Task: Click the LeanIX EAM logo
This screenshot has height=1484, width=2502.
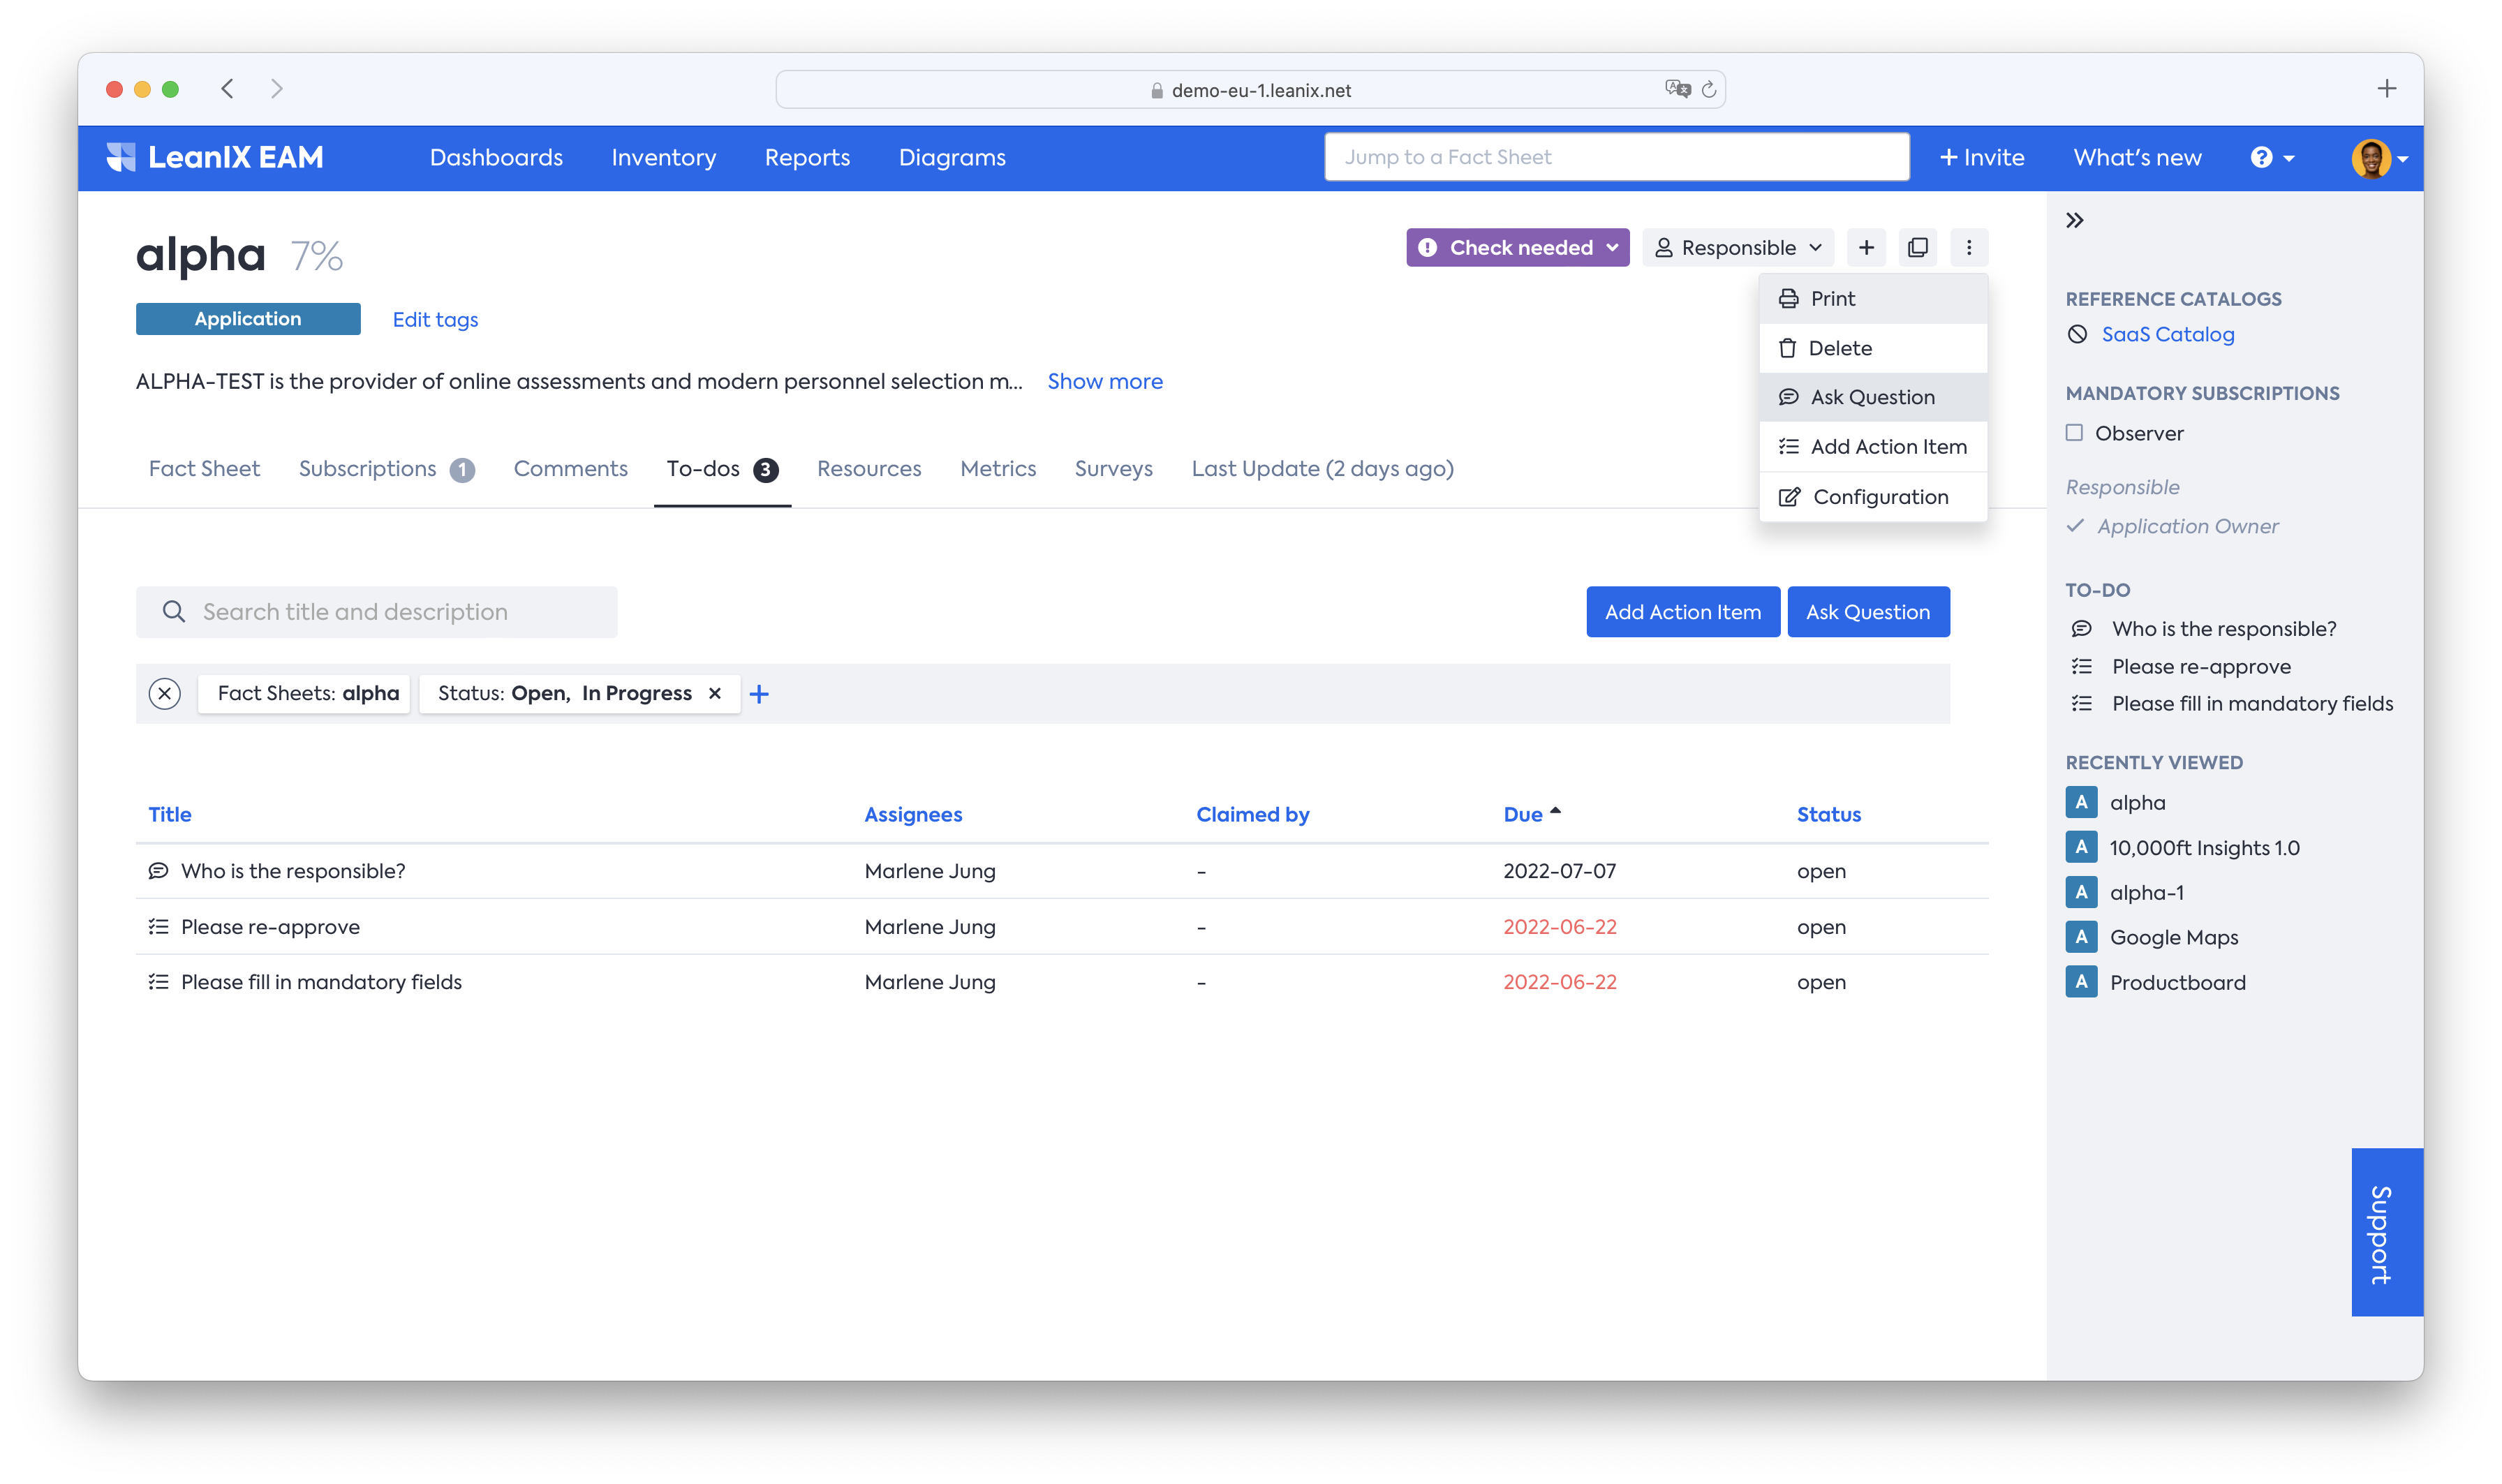Action: click(215, 157)
